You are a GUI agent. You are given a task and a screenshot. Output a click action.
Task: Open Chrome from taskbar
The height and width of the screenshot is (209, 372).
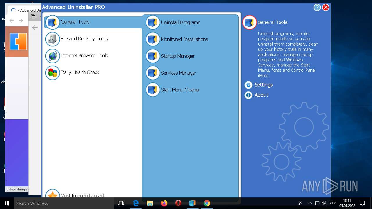[207, 203]
